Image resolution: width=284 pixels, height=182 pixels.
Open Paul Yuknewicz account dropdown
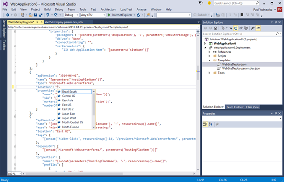(x=275, y=10)
